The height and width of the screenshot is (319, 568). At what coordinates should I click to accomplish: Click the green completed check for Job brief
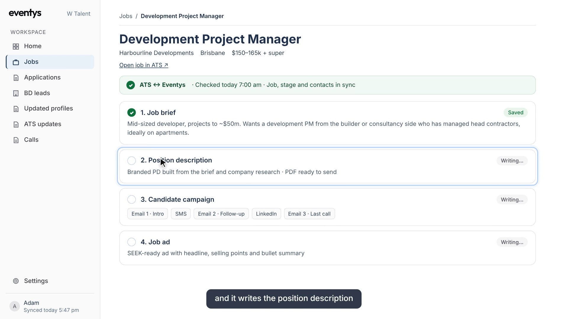click(x=132, y=113)
